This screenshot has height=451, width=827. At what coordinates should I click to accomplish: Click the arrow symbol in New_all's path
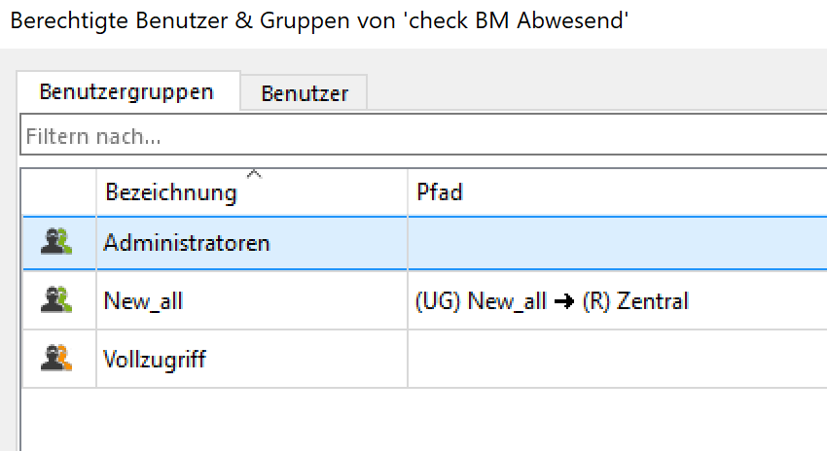[x=564, y=301]
